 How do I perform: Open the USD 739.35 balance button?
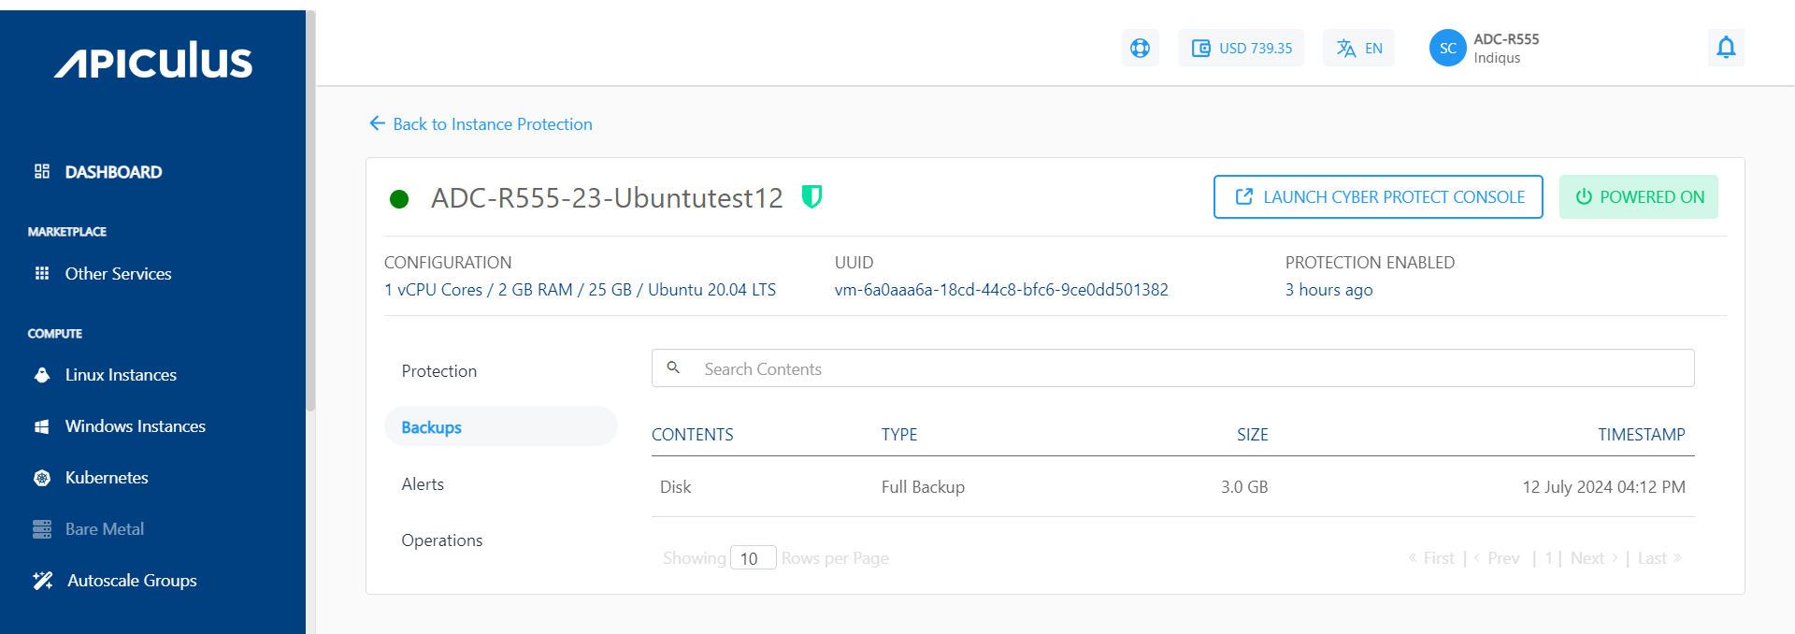point(1241,48)
